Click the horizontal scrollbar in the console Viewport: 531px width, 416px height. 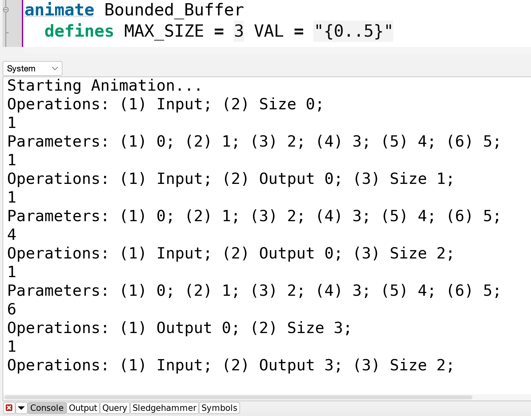tap(238, 397)
